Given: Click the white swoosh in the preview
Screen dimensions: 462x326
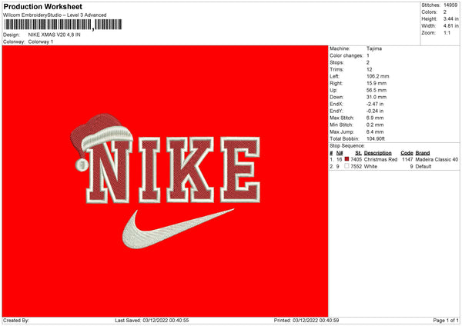Looking at the screenshot, I should (178, 229).
